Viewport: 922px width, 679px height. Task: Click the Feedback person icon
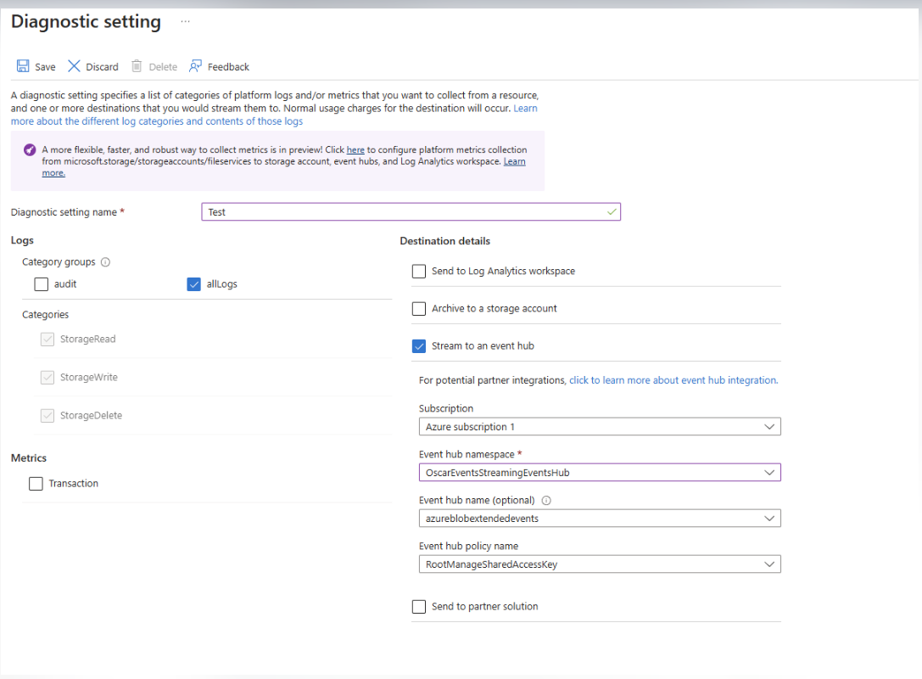[196, 66]
